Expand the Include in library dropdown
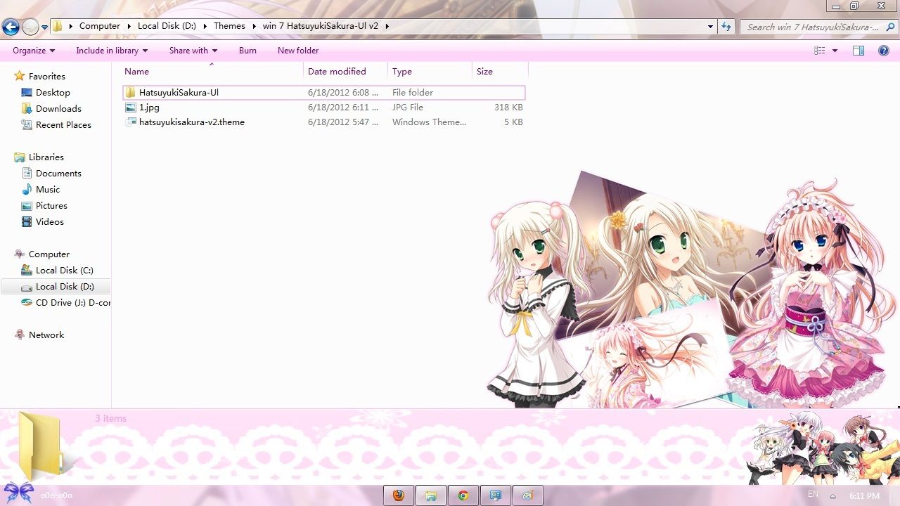900x506 pixels. click(112, 51)
